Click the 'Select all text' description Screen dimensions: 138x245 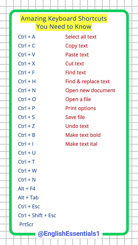click(x=81, y=37)
